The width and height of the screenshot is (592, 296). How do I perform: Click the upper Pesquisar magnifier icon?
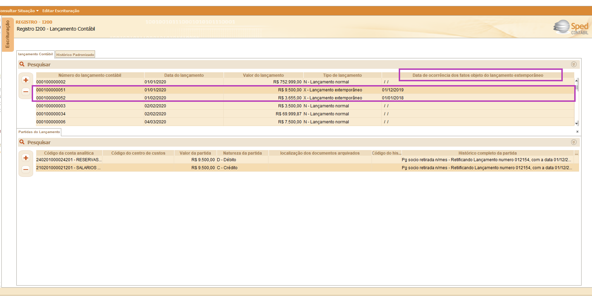pos(22,64)
